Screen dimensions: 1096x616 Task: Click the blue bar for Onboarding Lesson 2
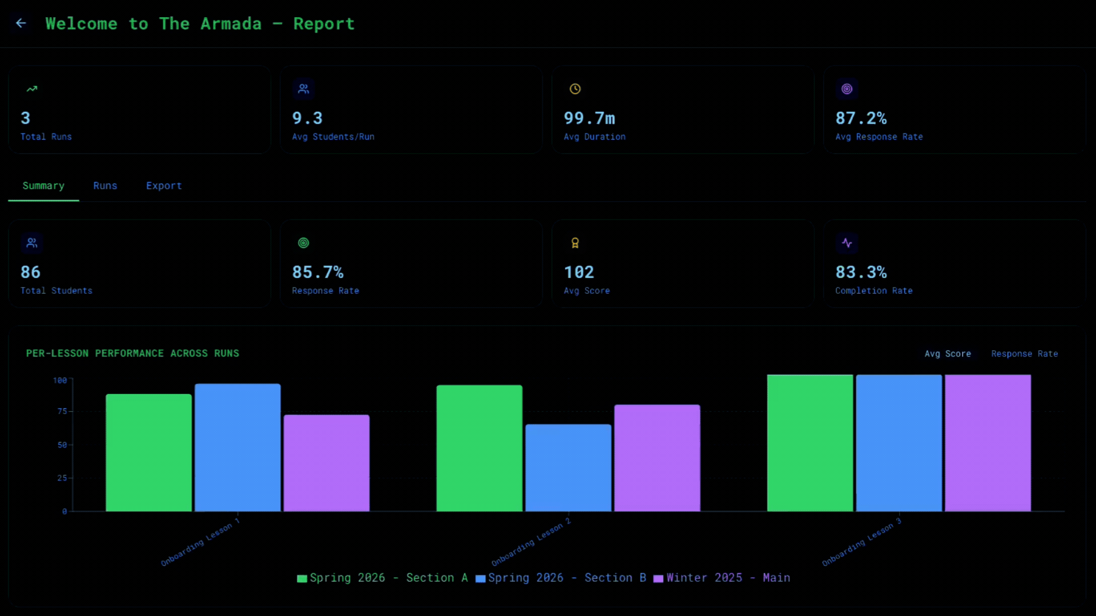click(x=568, y=468)
